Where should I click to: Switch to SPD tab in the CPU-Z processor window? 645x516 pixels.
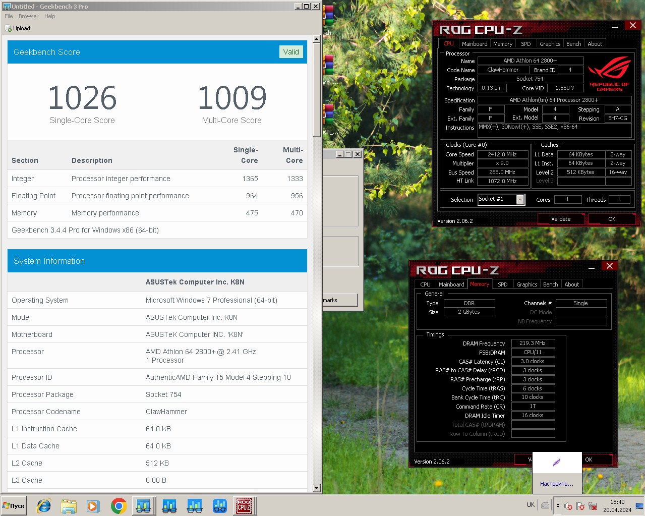(525, 44)
